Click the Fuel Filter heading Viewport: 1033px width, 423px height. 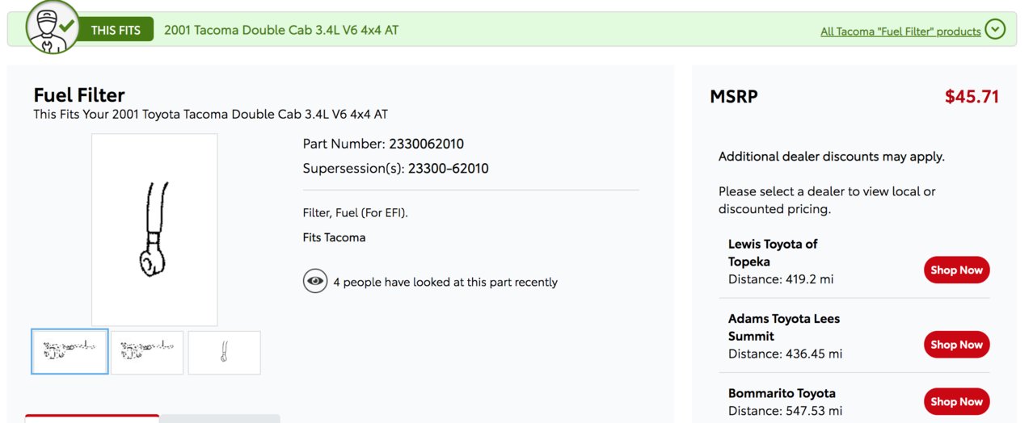pyautogui.click(x=79, y=94)
